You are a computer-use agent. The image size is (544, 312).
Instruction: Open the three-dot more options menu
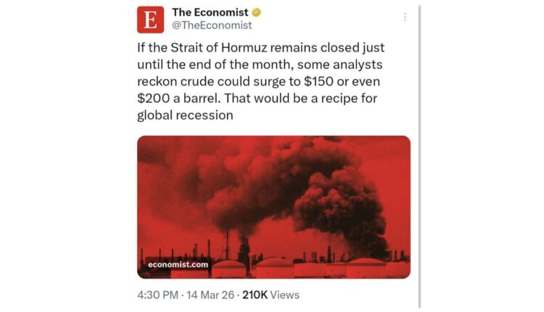[405, 17]
